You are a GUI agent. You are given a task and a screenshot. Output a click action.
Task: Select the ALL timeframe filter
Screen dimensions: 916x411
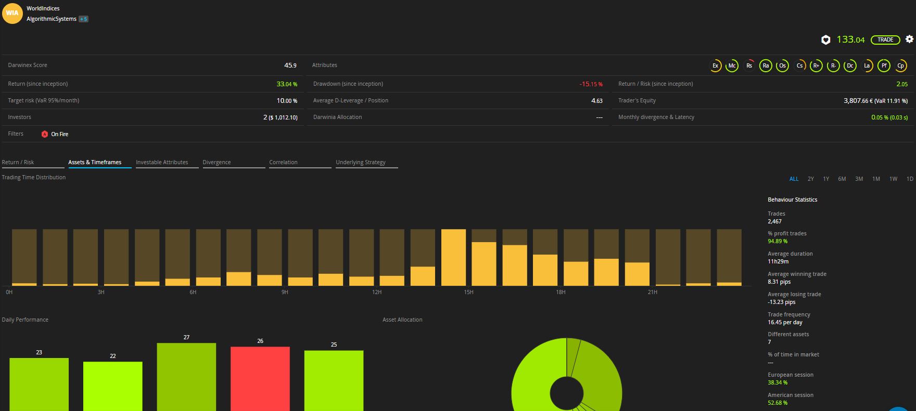click(794, 179)
